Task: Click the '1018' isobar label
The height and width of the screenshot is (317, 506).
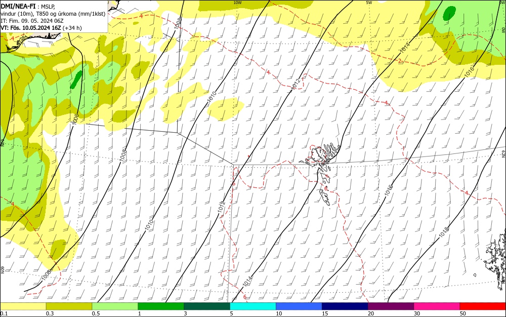Action: click(x=444, y=232)
